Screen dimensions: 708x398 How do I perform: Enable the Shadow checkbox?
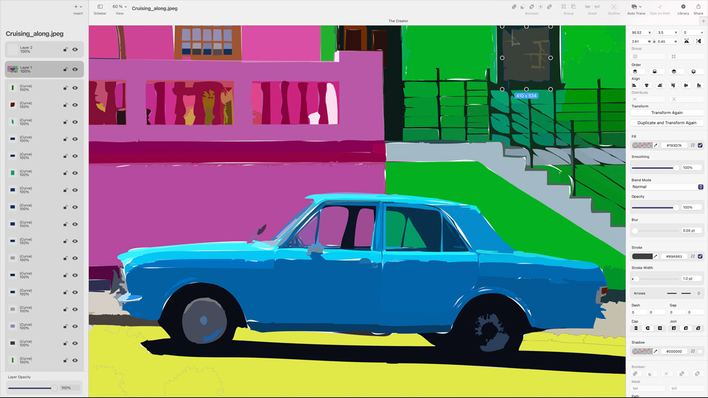tap(700, 351)
